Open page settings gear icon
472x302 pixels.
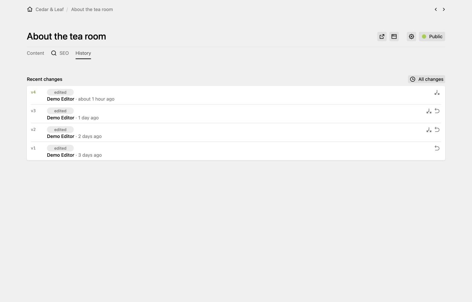tap(411, 36)
